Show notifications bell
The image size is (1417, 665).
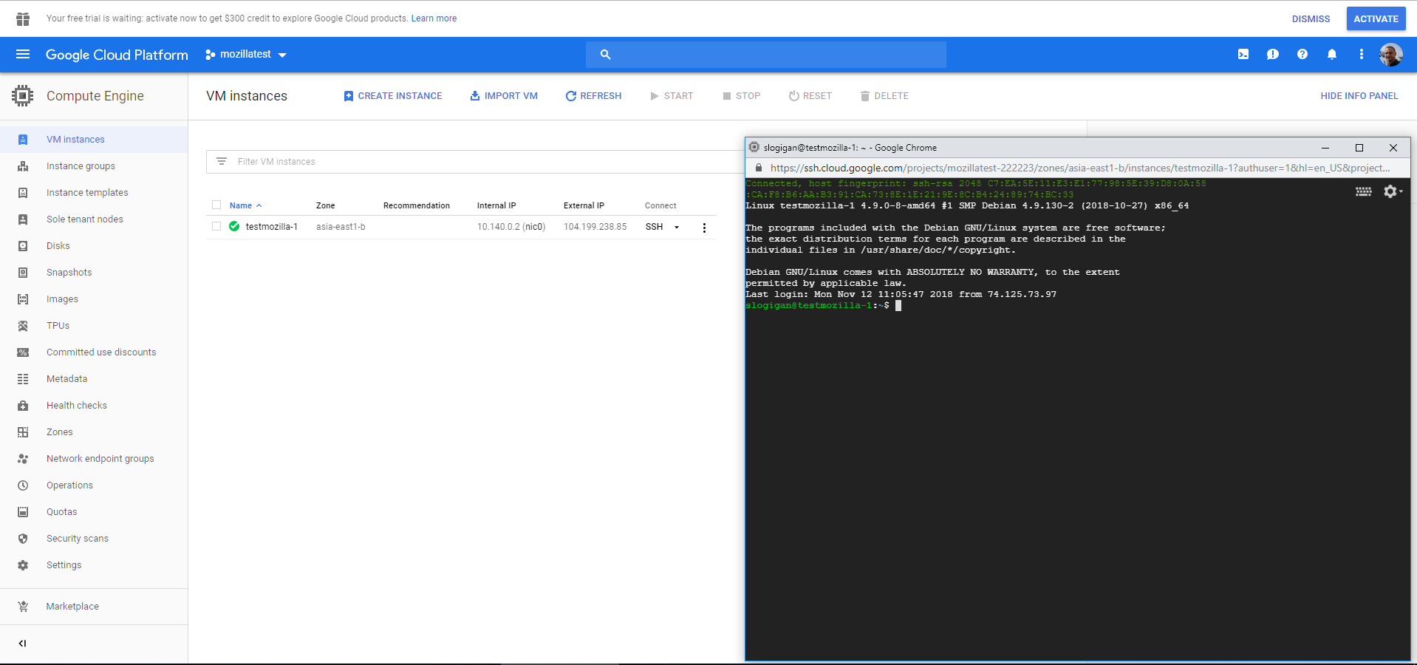pos(1332,54)
